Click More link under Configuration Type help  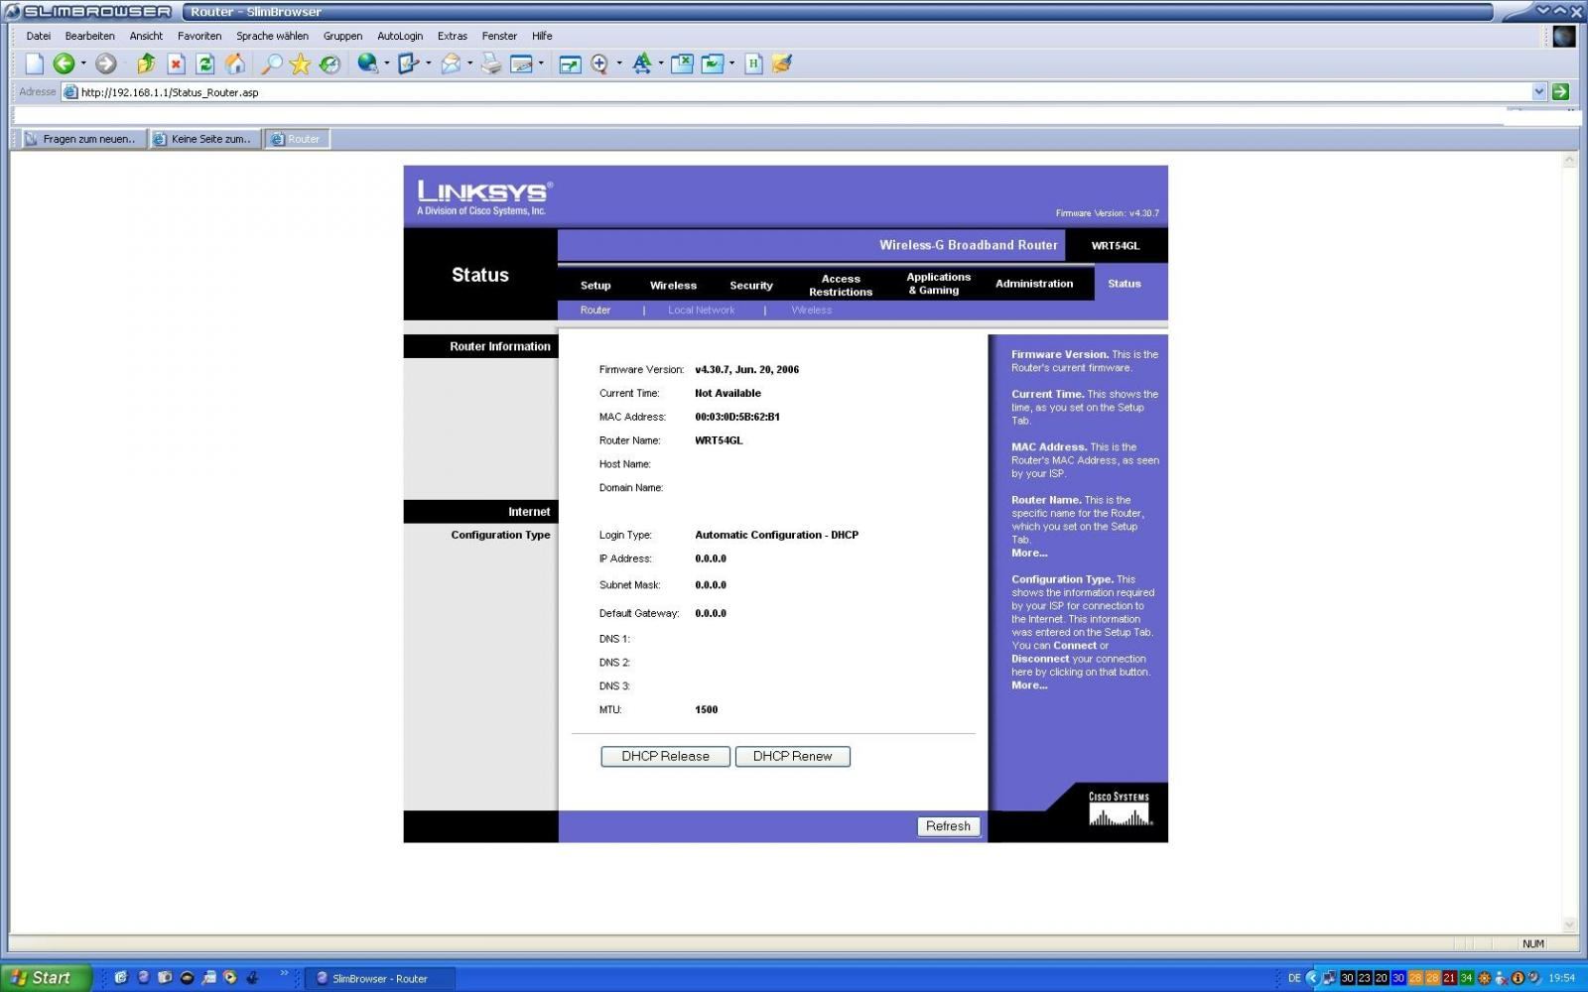pyautogui.click(x=1029, y=685)
